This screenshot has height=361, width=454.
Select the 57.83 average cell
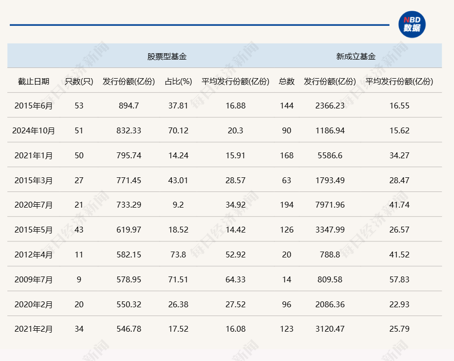click(399, 279)
